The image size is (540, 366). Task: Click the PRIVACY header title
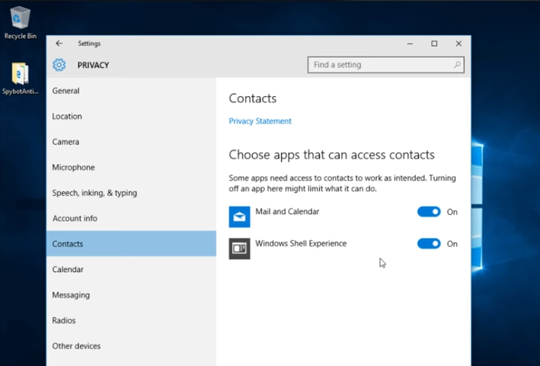tap(93, 65)
